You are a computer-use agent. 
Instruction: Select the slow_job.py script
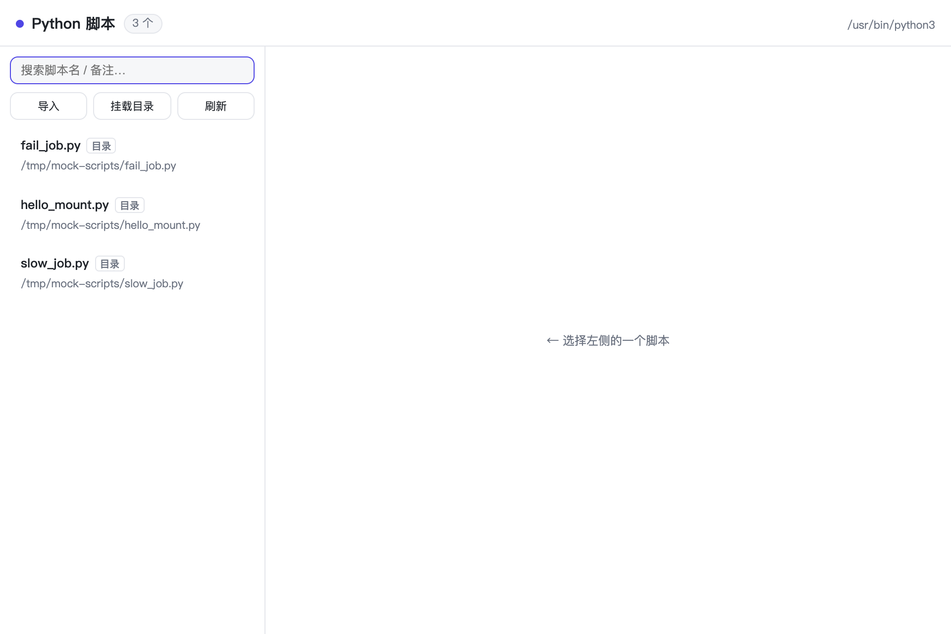click(132, 273)
